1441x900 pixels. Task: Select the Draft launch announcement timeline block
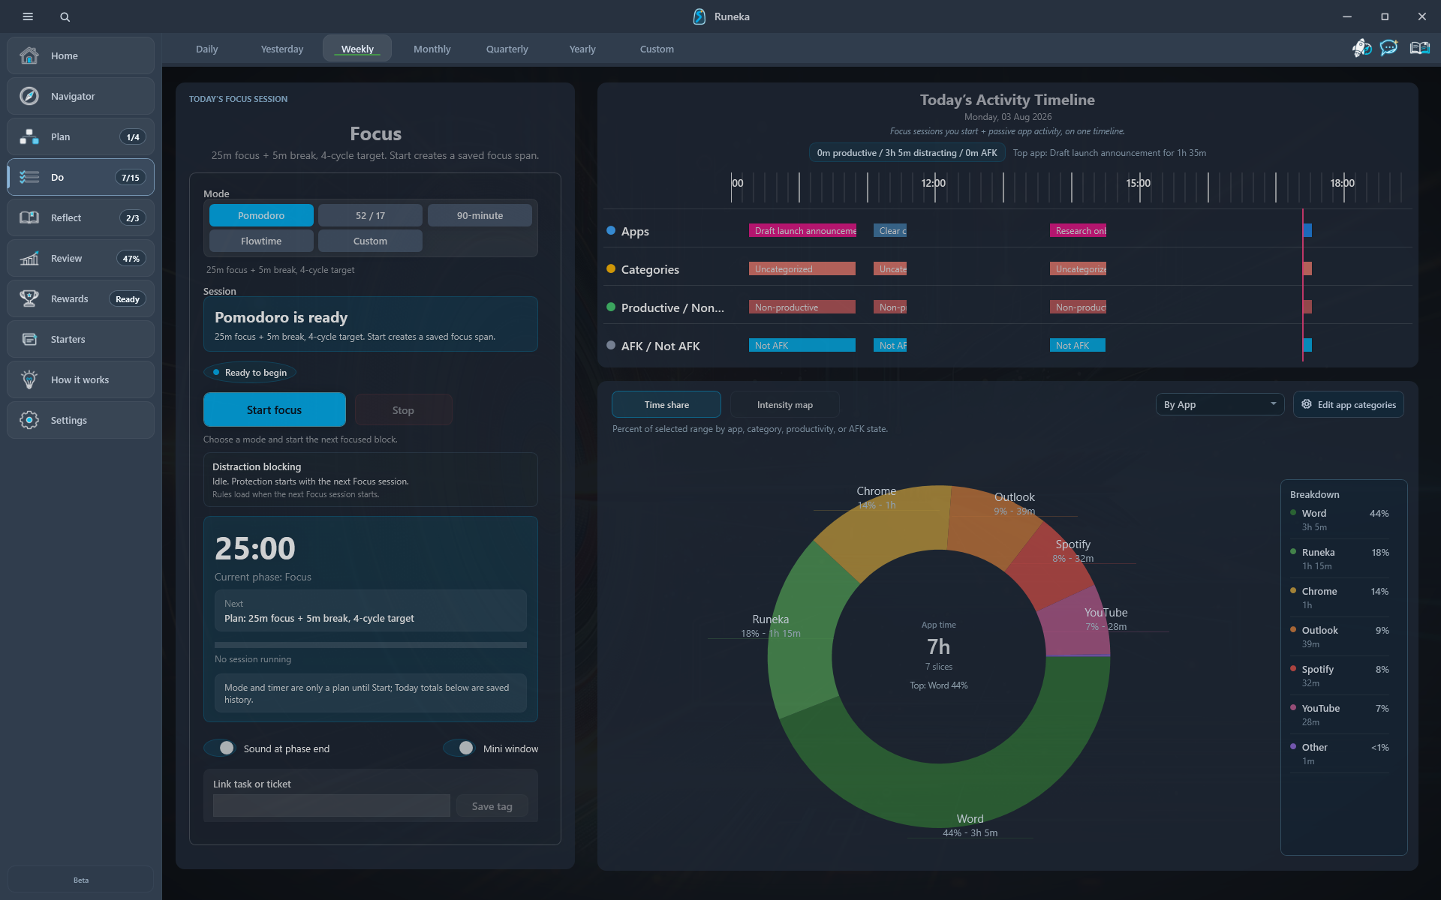[802, 230]
